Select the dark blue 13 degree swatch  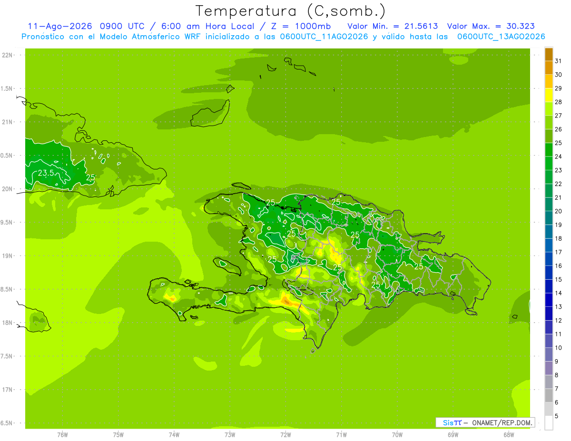click(549, 300)
